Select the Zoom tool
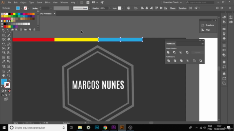Screen dimensions: 234x131 pyautogui.click(x=9, y=75)
